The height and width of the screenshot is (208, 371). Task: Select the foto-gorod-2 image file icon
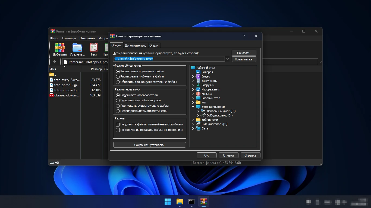click(52, 85)
